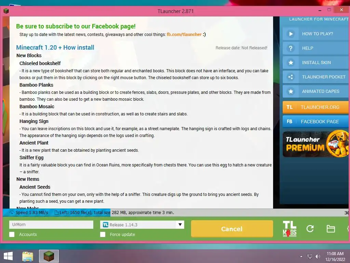
Task: Click the volume speaker tray icon
Action: pyautogui.click(x=318, y=256)
